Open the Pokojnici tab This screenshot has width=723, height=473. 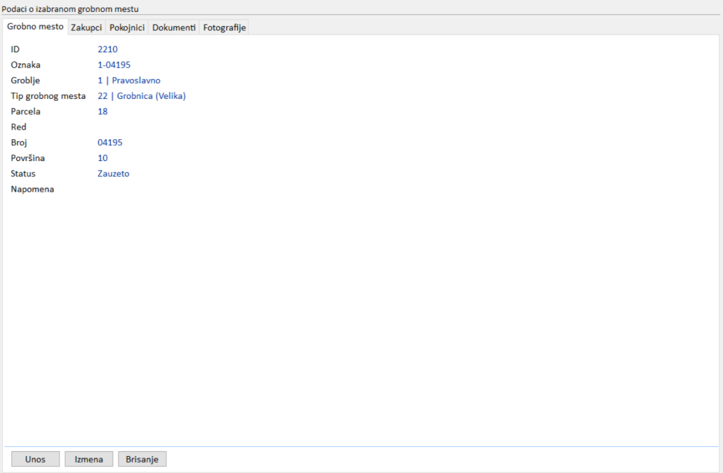coord(127,28)
